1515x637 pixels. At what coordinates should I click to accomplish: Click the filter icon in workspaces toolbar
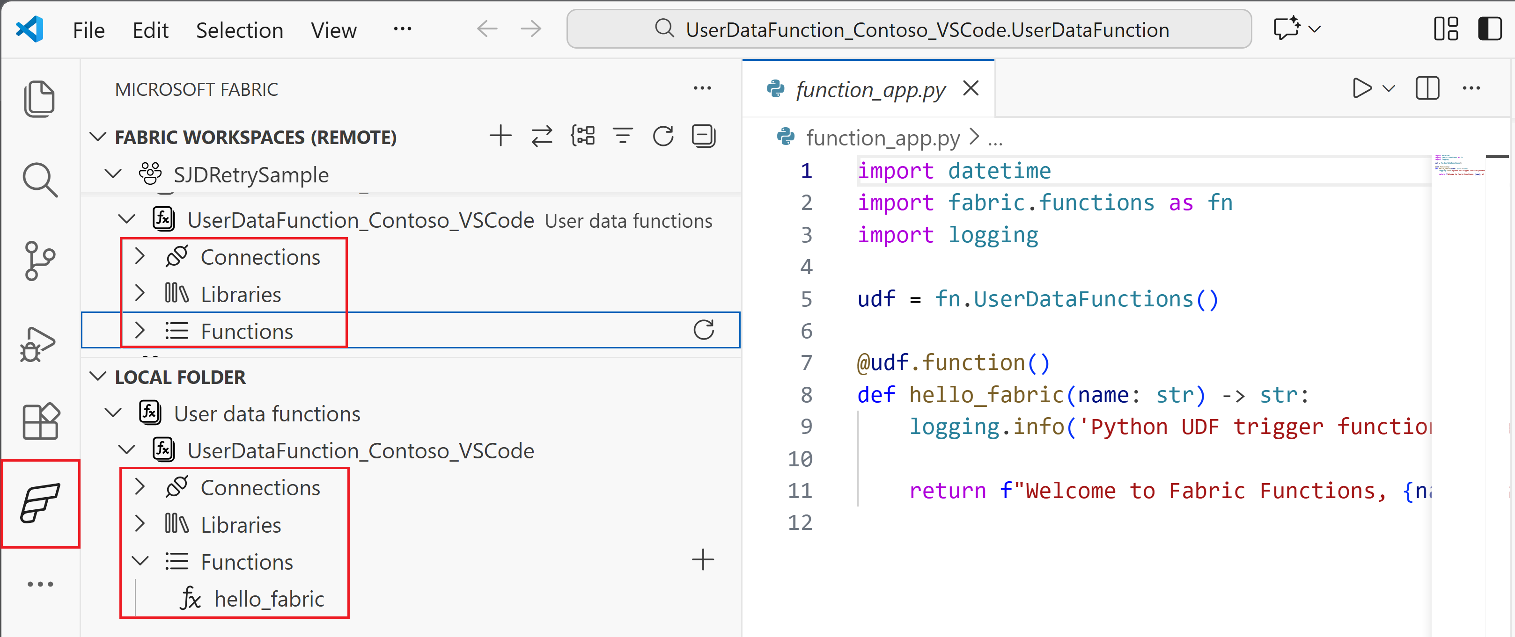[x=623, y=136]
